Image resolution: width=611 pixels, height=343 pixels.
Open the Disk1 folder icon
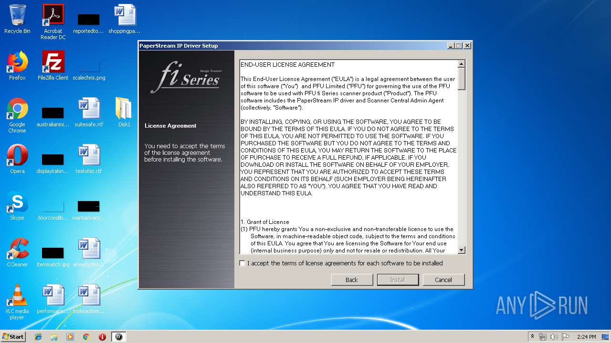pyautogui.click(x=124, y=112)
